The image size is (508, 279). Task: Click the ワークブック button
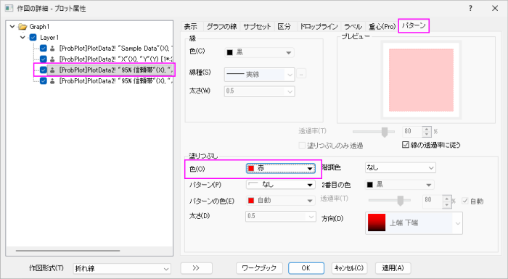259,268
